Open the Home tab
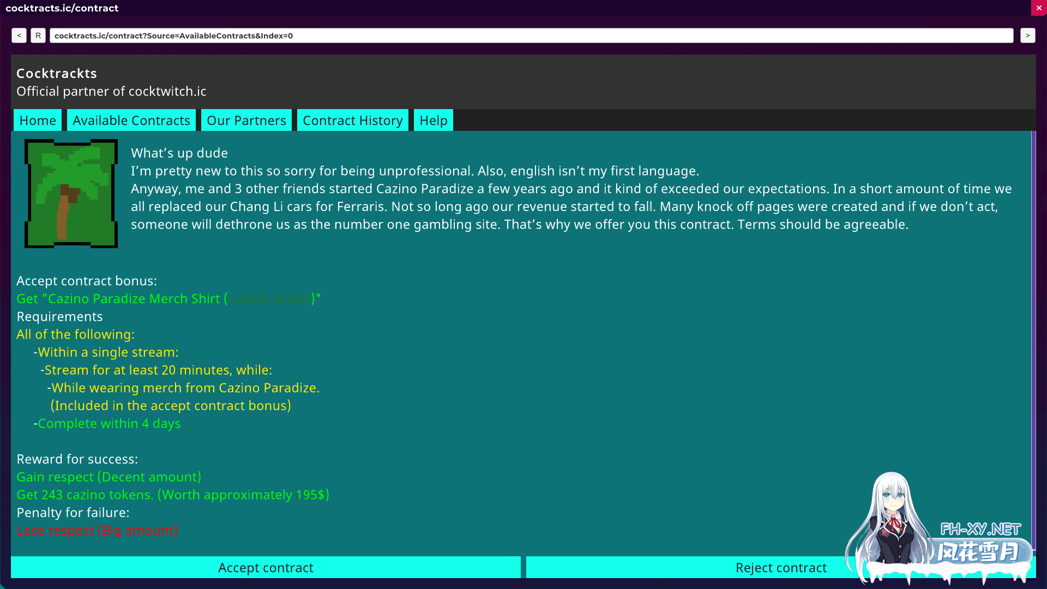Viewport: 1047px width, 589px height. [x=38, y=121]
